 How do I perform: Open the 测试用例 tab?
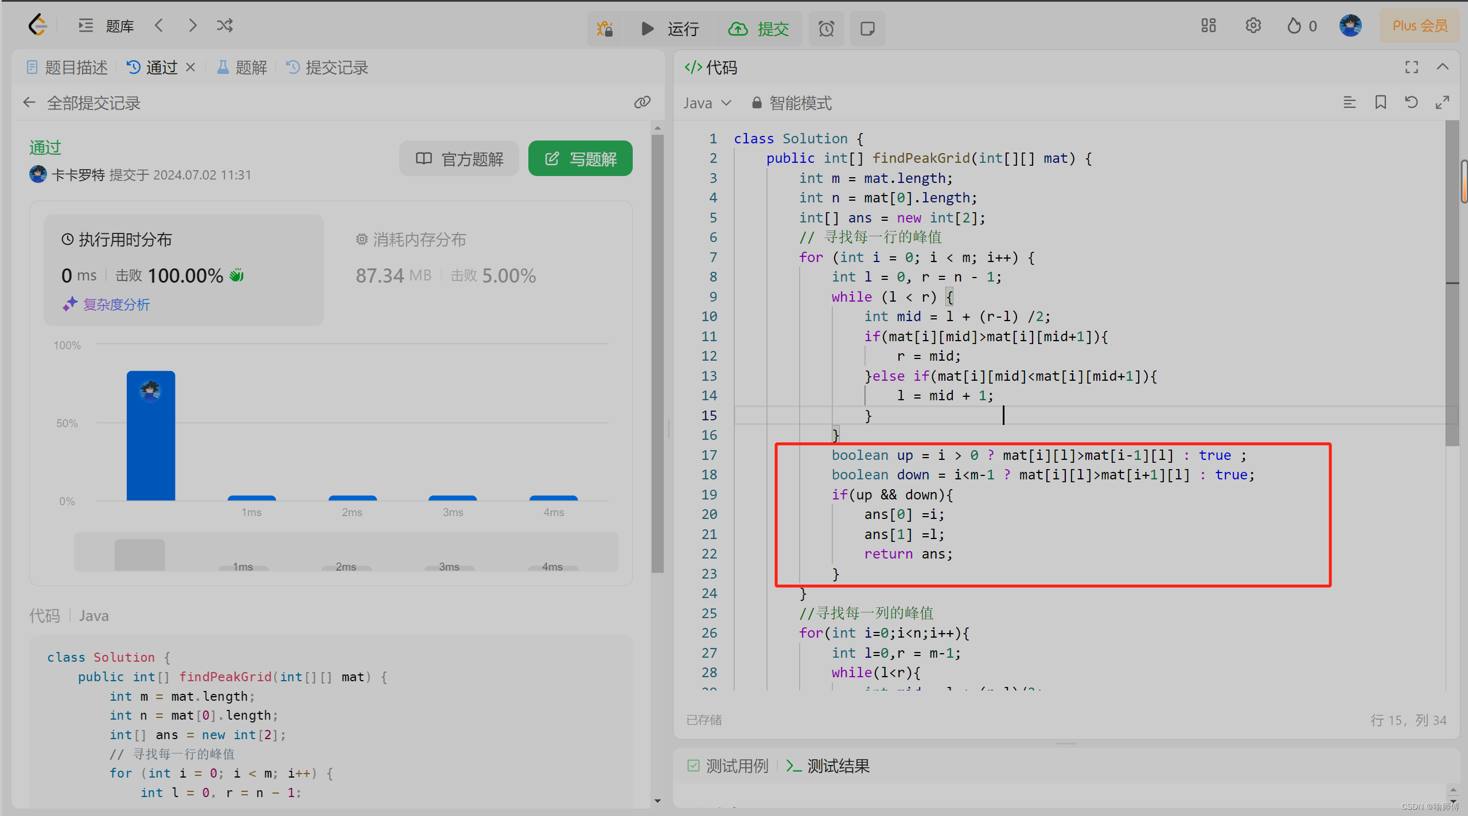coord(727,766)
